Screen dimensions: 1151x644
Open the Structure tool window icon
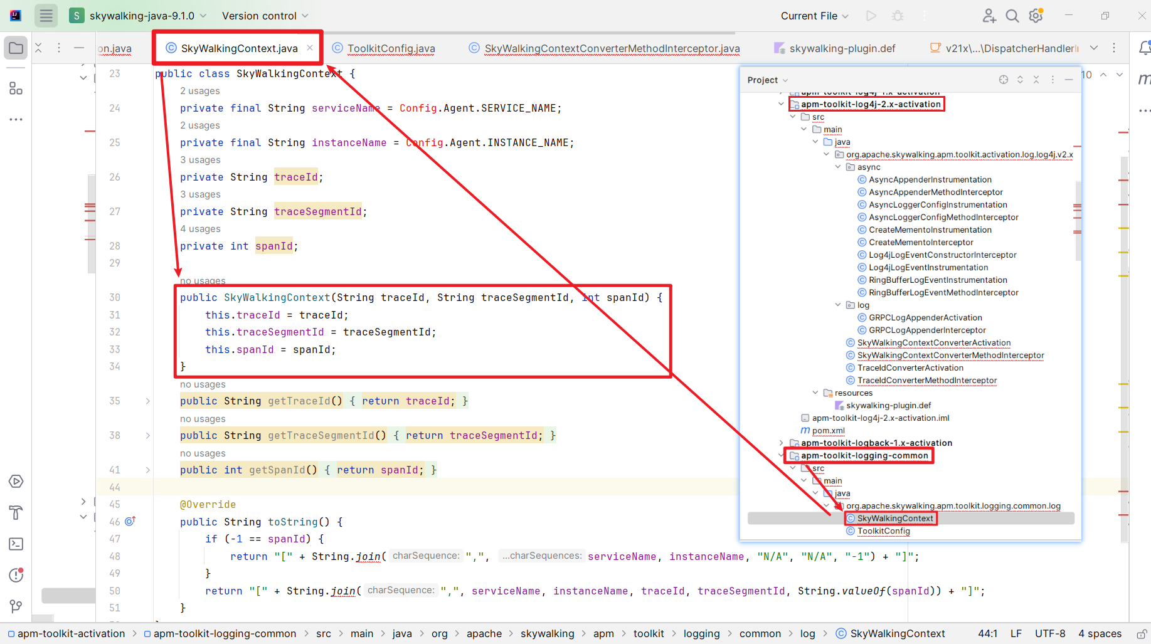pyautogui.click(x=16, y=88)
